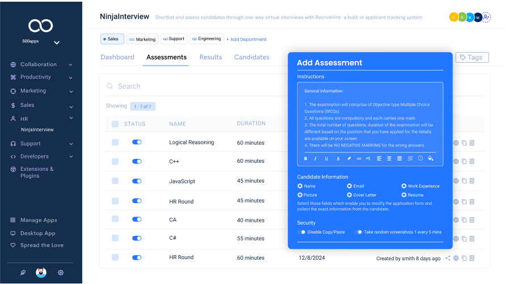Image resolution: width=505 pixels, height=284 pixels.
Task: Switch to the Results tab
Action: 211,57
